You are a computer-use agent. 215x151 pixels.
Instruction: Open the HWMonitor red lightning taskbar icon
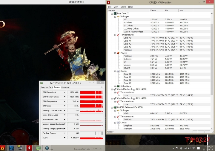coord(29,148)
